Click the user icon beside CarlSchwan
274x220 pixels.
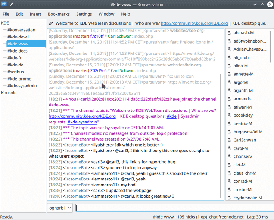point(229,140)
